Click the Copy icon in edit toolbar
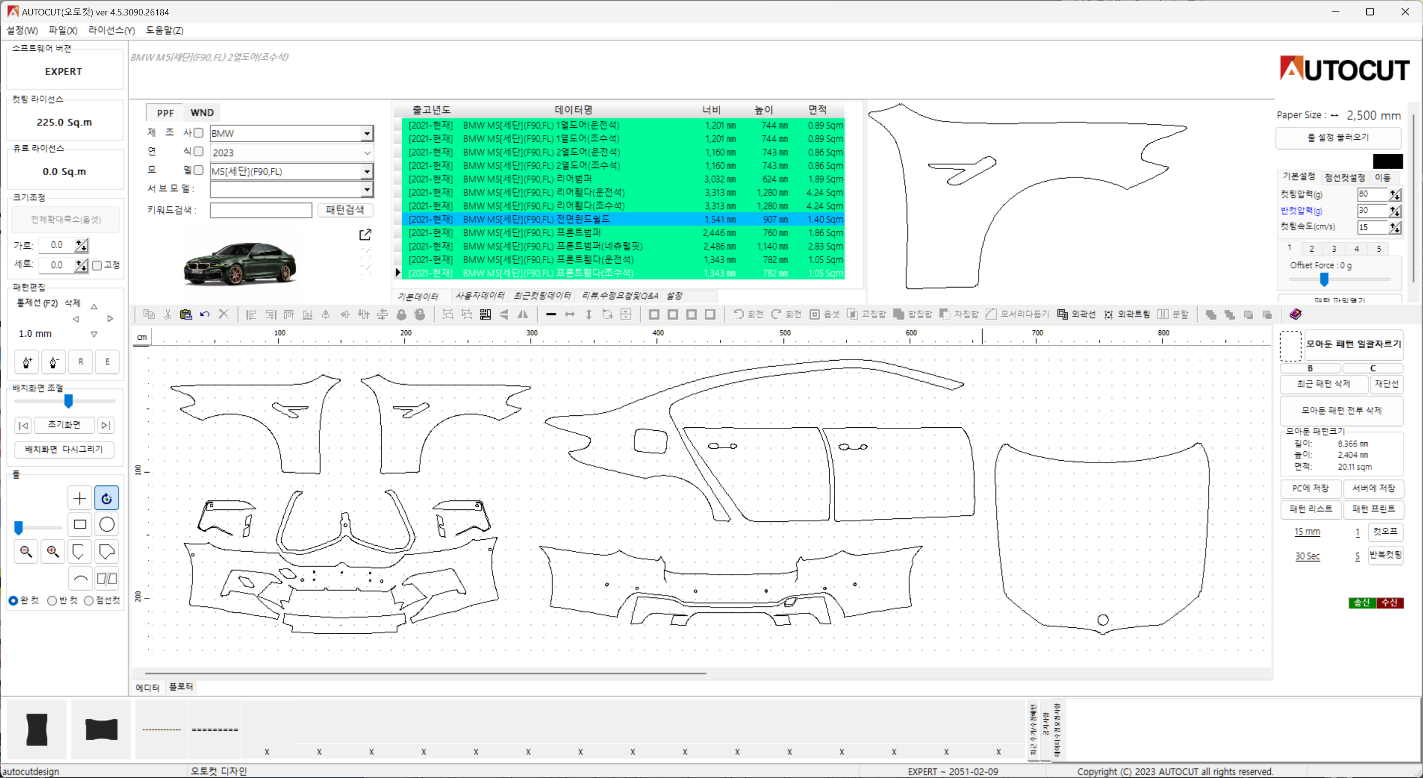Screen dimensions: 1423x778 [x=149, y=314]
